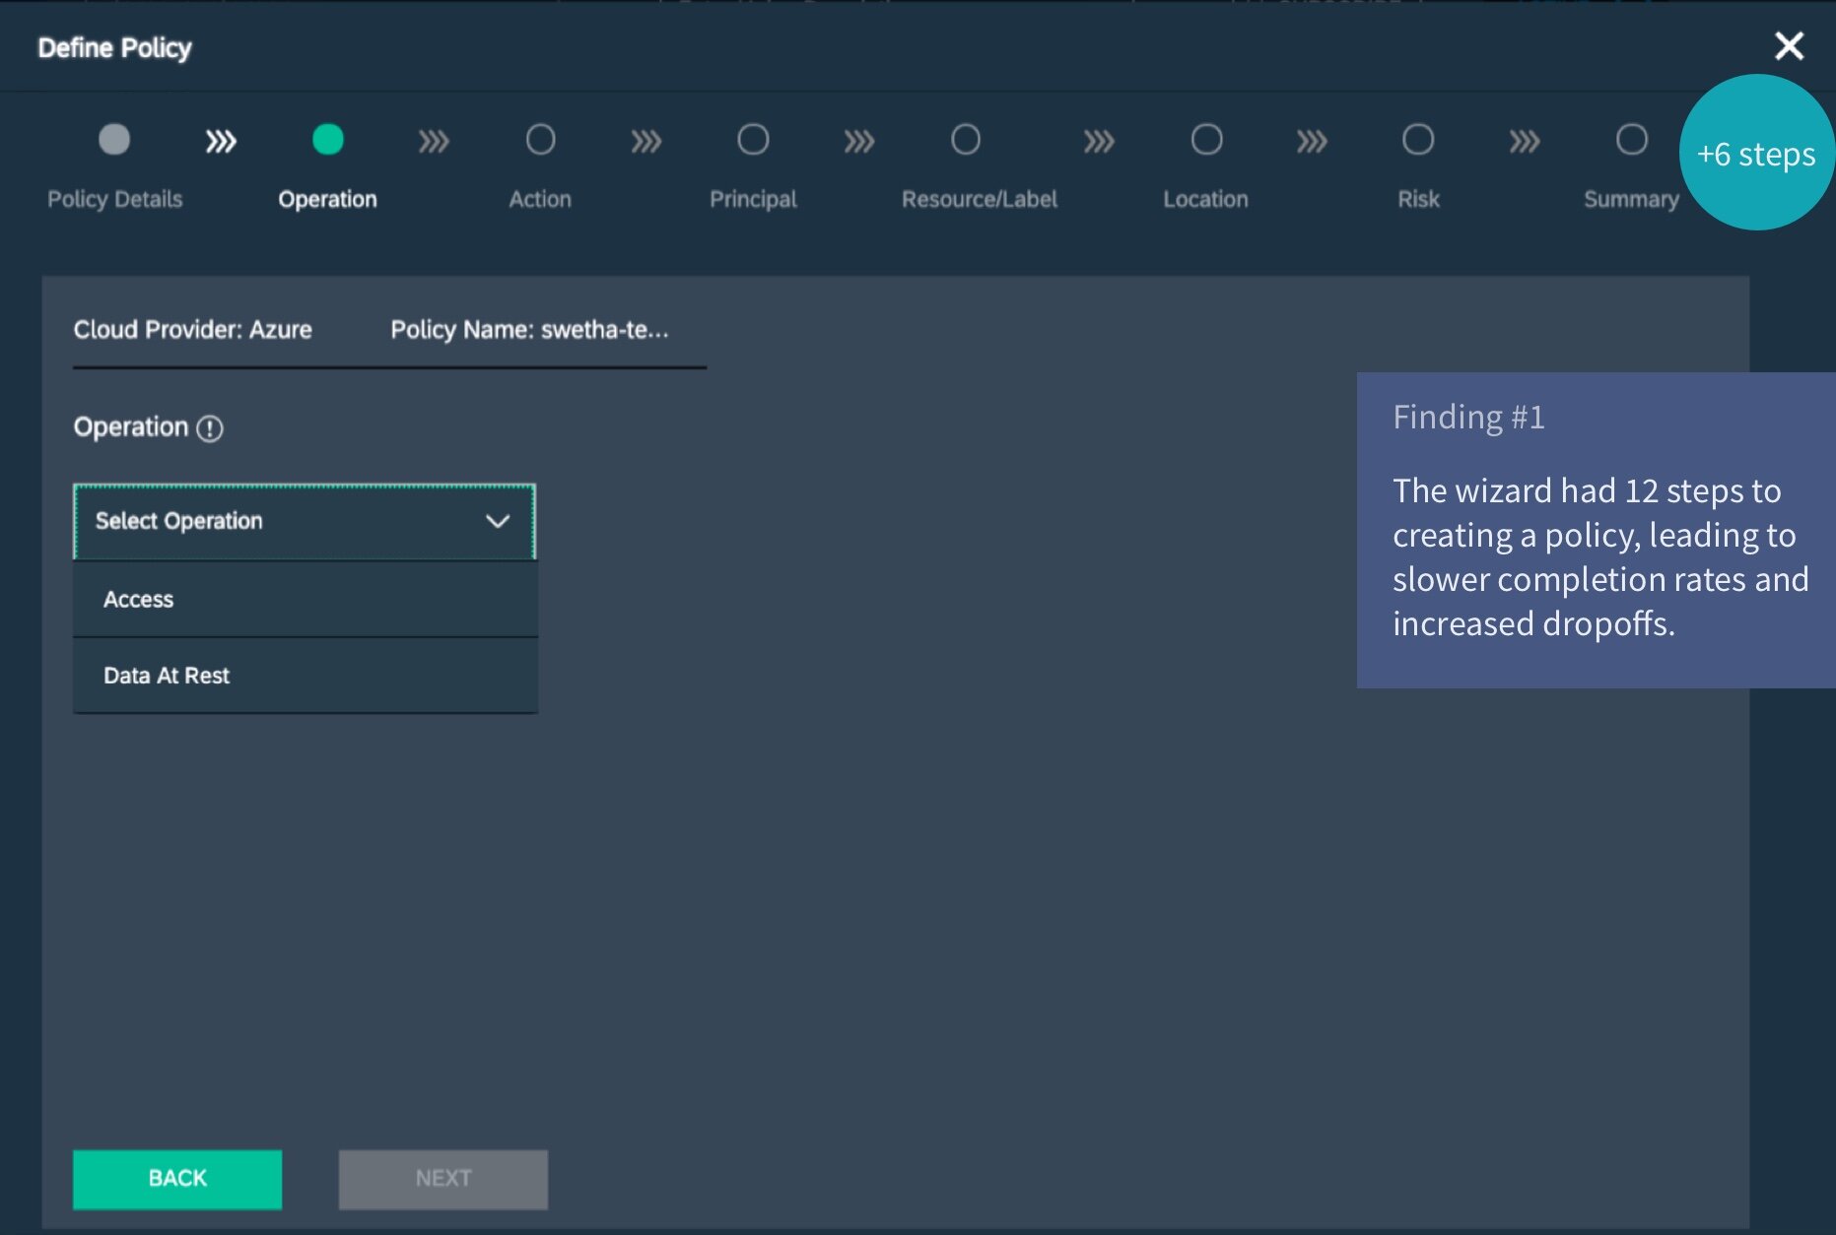The image size is (1836, 1235).
Task: Click the Resource/Label step circle
Action: (966, 140)
